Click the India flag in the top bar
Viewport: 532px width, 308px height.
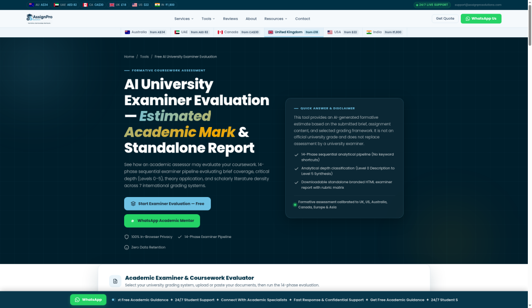(x=157, y=5)
